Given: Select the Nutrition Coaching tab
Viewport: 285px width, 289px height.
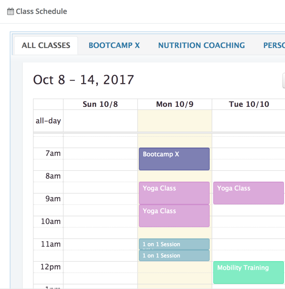Looking at the screenshot, I should 201,45.
